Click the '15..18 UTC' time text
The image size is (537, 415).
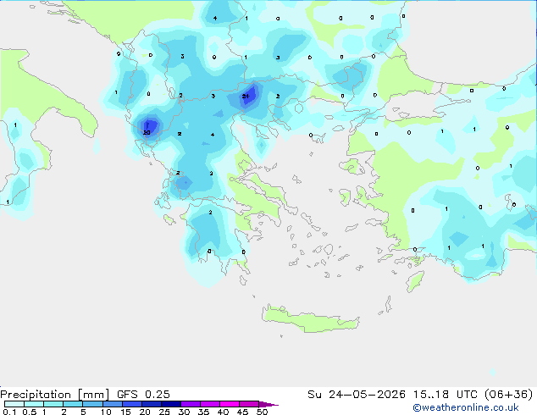tap(446, 395)
